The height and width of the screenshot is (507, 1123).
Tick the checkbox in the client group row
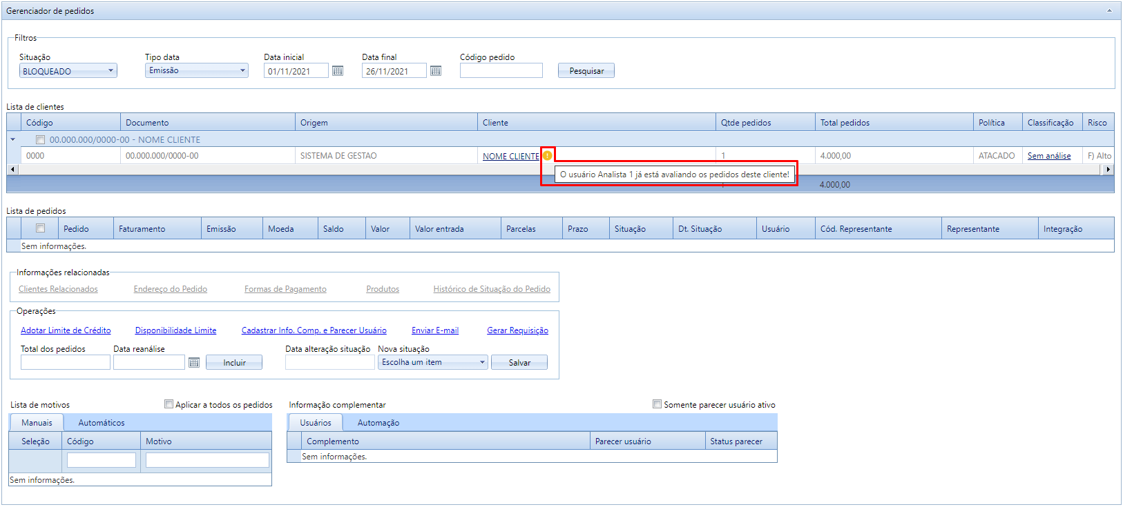(40, 139)
